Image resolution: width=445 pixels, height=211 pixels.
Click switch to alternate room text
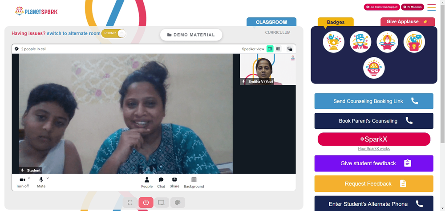coord(73,33)
